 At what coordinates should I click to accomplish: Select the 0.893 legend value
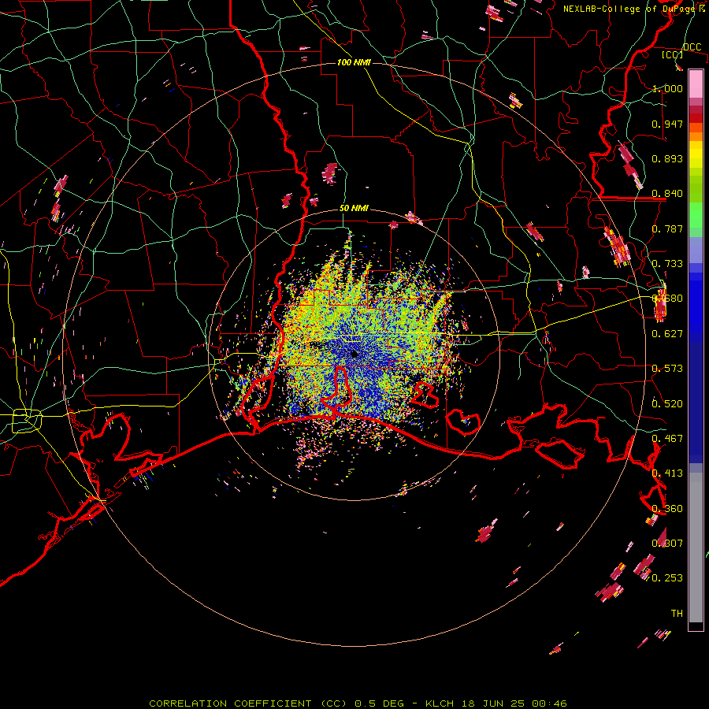(667, 158)
